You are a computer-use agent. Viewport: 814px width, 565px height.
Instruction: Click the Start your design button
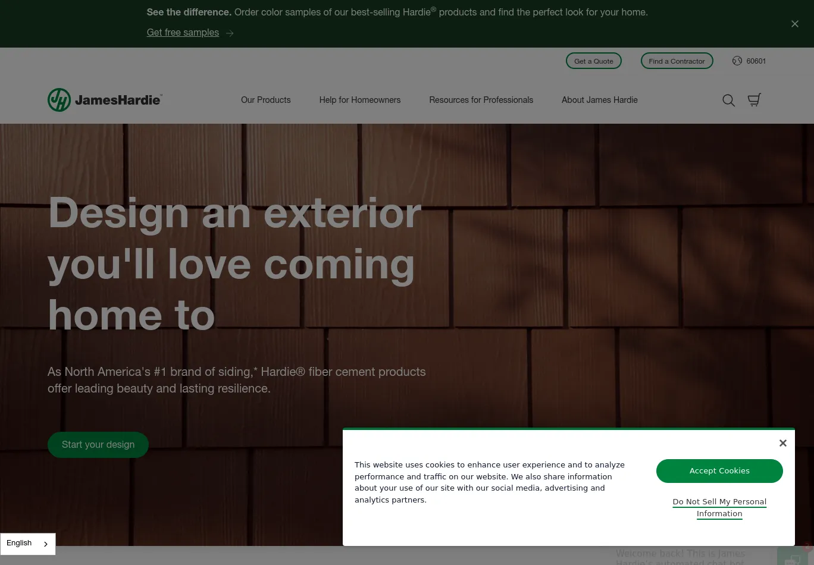pos(98,445)
